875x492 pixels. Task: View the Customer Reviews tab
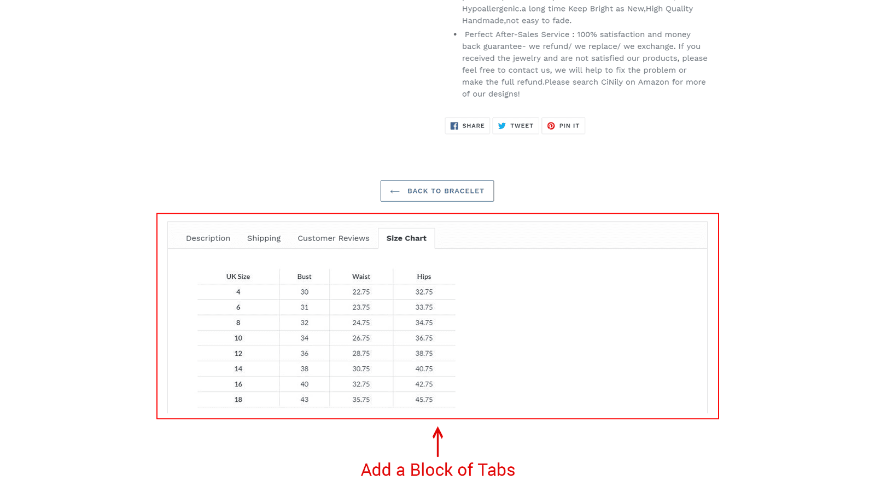[x=333, y=238]
